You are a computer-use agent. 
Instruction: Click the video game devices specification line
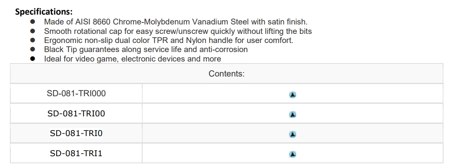pyautogui.click(x=132, y=59)
